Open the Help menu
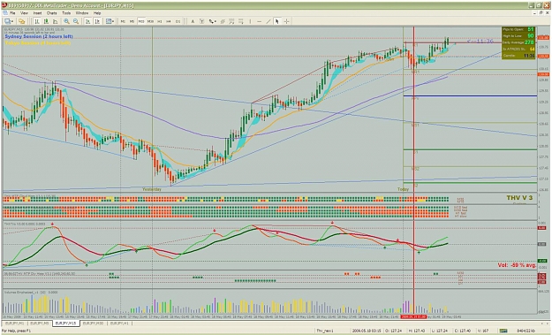 (x=97, y=13)
